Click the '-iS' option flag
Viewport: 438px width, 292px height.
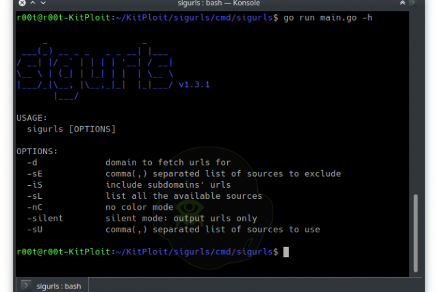35,185
